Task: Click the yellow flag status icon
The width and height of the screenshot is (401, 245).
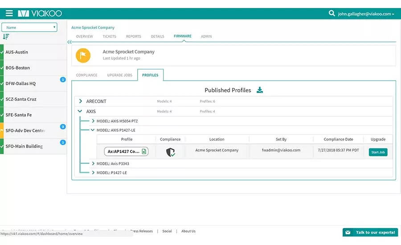Action: pyautogui.click(x=83, y=55)
